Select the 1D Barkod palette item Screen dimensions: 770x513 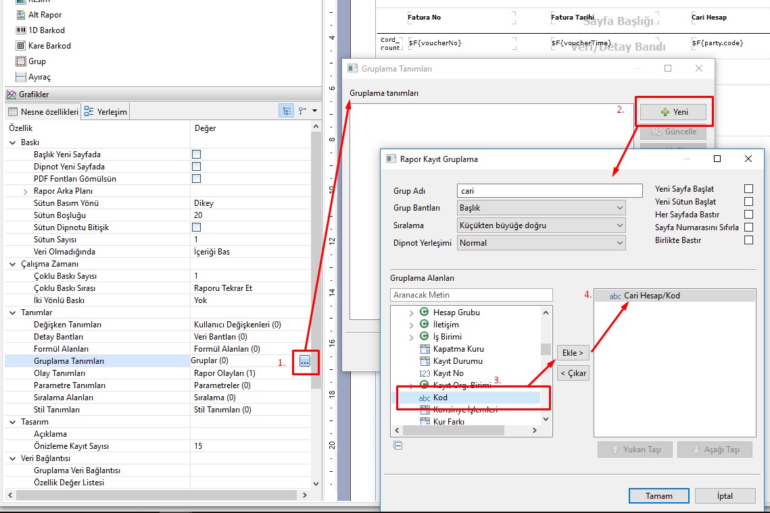(x=46, y=30)
